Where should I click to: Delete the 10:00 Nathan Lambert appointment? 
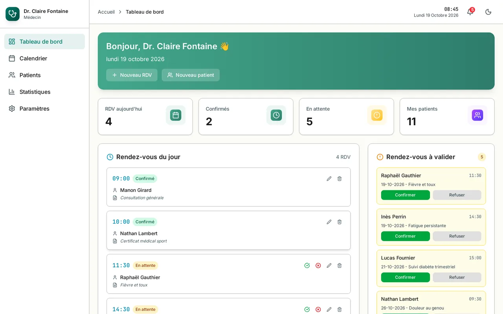point(340,222)
